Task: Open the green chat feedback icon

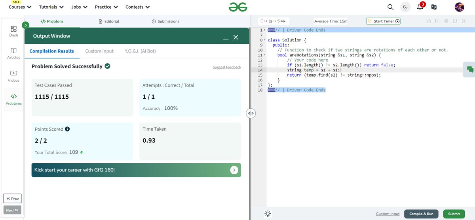Action: tap(470, 70)
